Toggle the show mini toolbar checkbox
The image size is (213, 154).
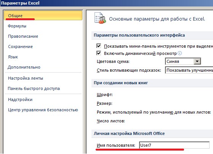pos(99,46)
